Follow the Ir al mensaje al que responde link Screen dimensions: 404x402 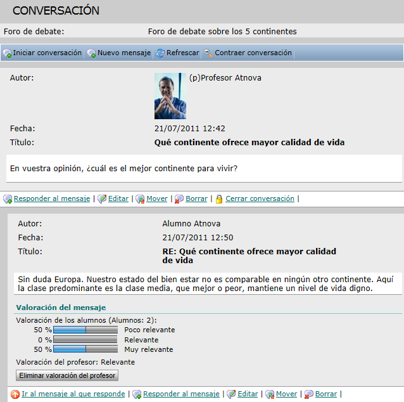pyautogui.click(x=73, y=394)
